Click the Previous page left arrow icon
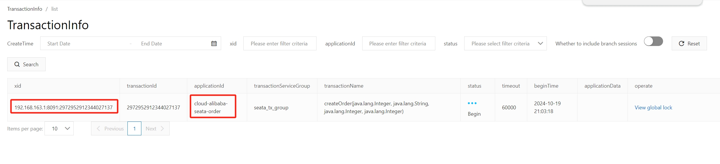Viewport: 720px width, 164px height. coord(98,129)
